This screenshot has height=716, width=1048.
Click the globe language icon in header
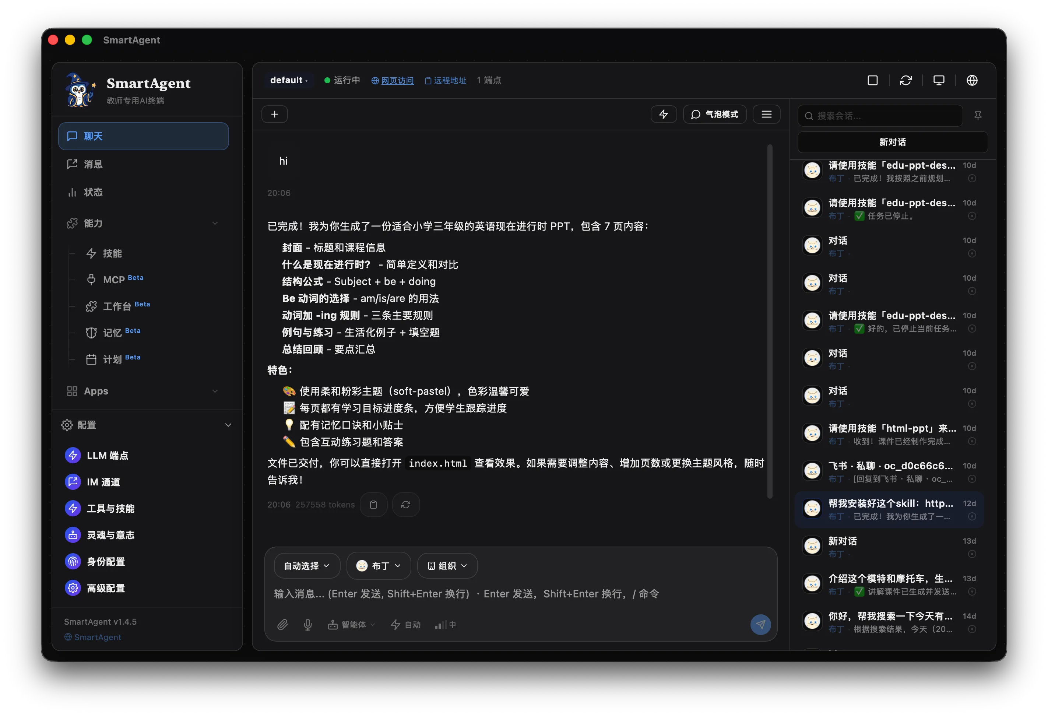[x=972, y=80]
